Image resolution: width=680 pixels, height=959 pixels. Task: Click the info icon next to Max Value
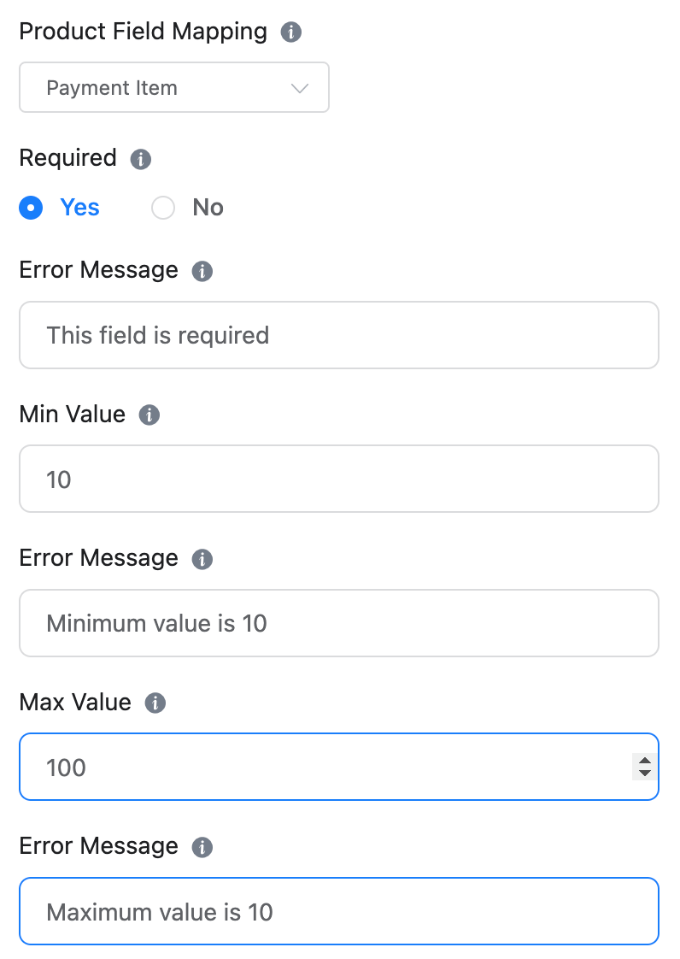click(155, 703)
